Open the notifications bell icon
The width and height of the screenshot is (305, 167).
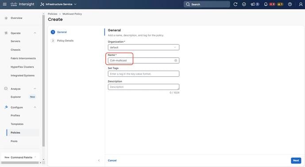pyautogui.click(x=266, y=4)
